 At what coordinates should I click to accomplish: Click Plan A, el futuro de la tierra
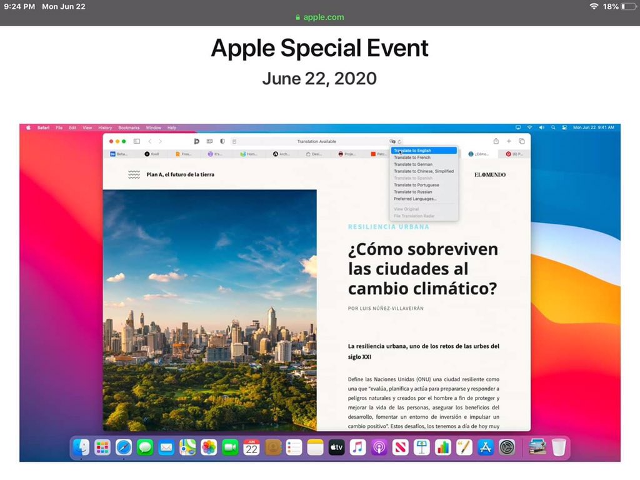180,174
